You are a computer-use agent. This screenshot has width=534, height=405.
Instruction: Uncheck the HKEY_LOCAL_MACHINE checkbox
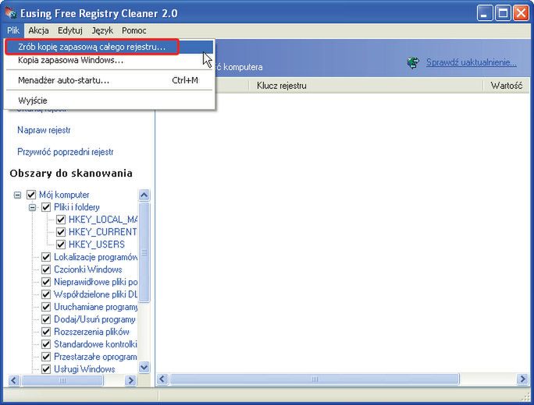(61, 220)
